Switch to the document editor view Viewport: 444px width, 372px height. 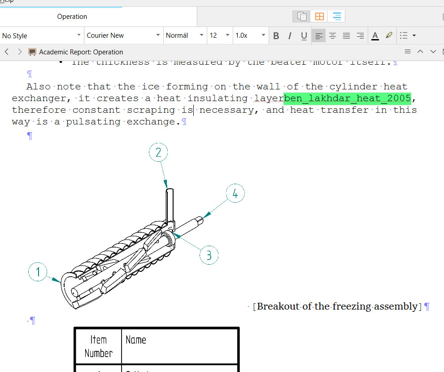tap(302, 17)
